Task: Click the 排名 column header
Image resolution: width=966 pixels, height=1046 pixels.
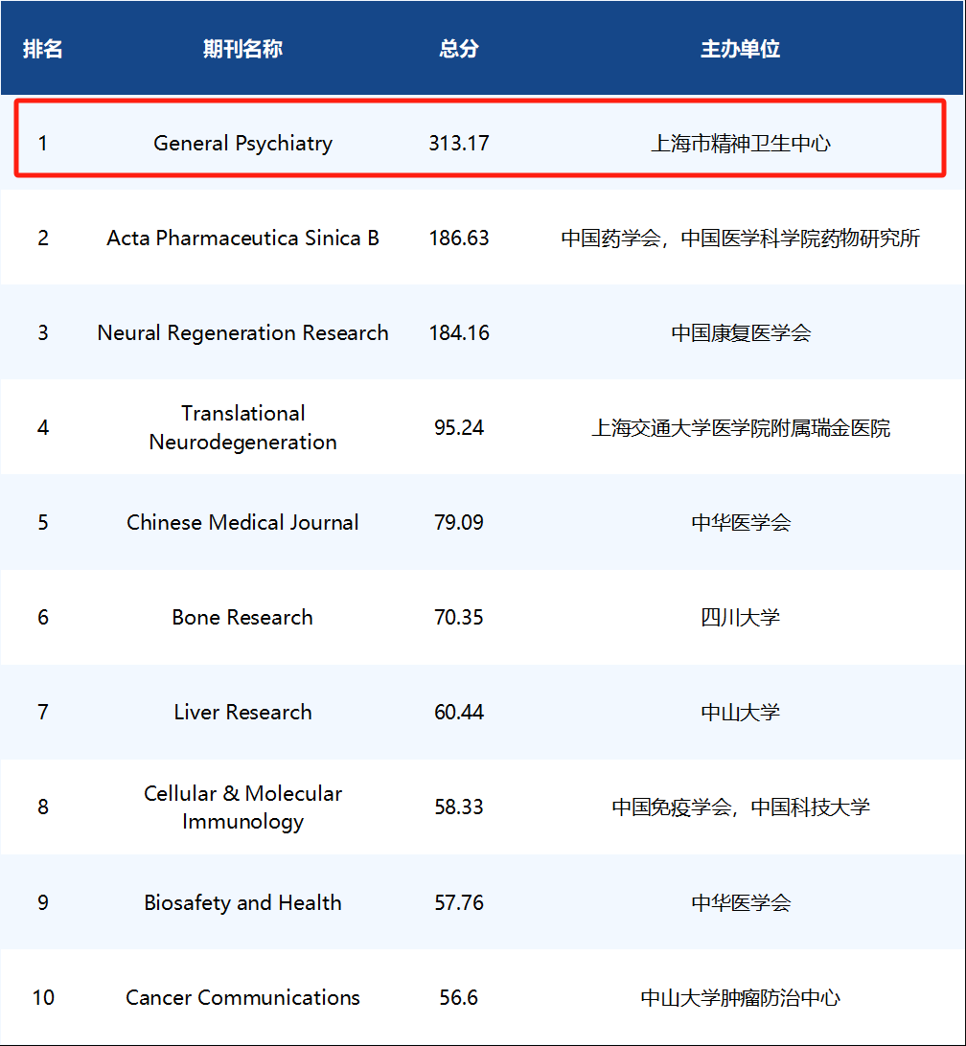Action: point(43,49)
